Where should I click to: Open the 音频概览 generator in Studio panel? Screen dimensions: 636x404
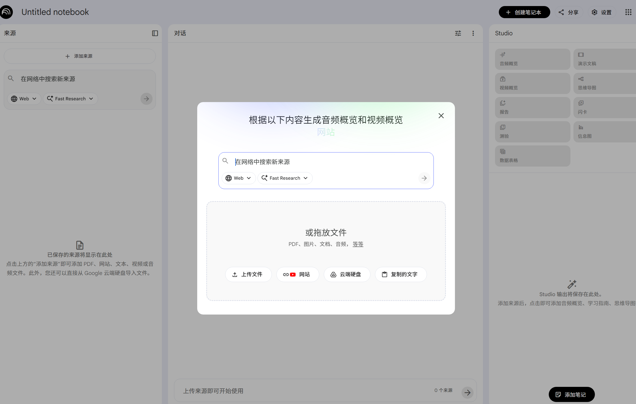click(x=532, y=59)
